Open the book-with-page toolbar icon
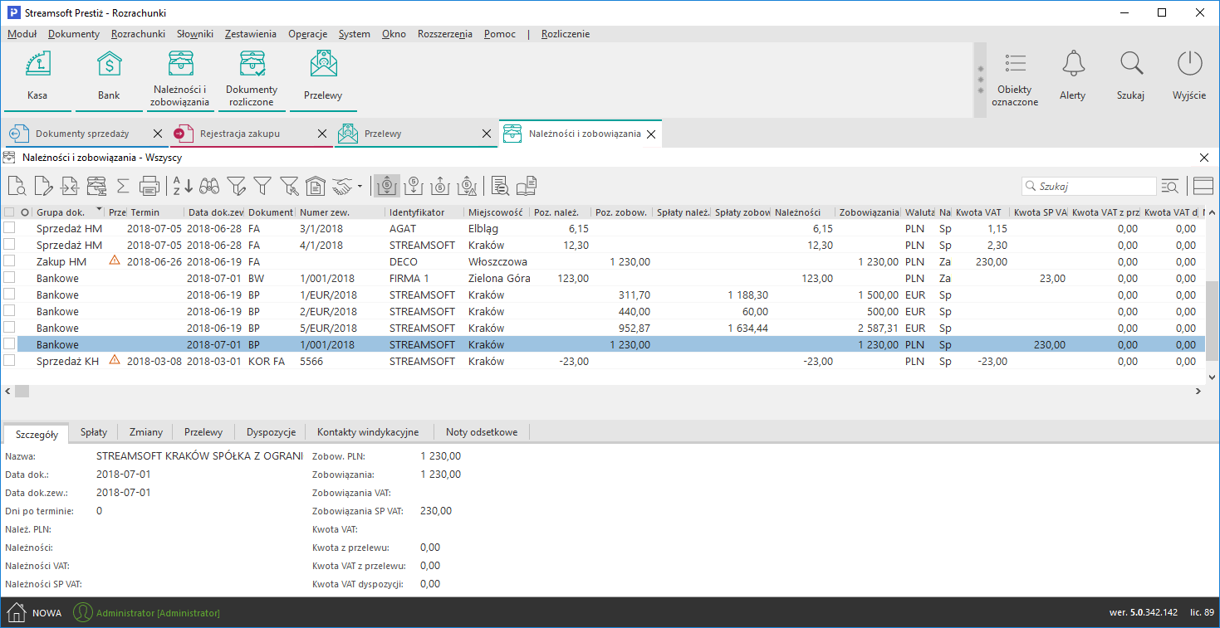 click(x=527, y=186)
